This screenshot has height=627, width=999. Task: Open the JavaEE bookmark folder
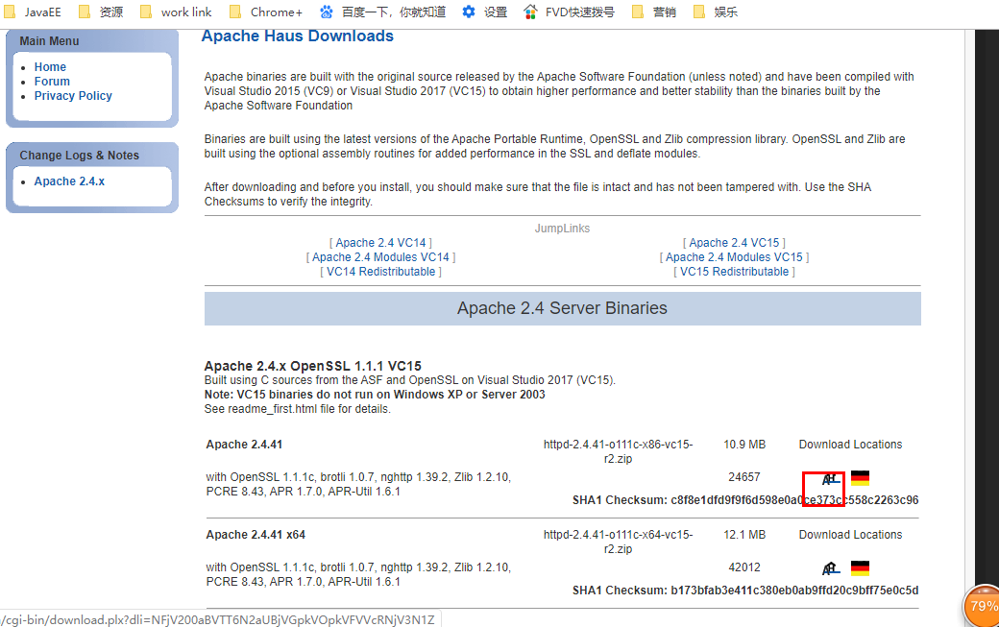click(x=33, y=12)
